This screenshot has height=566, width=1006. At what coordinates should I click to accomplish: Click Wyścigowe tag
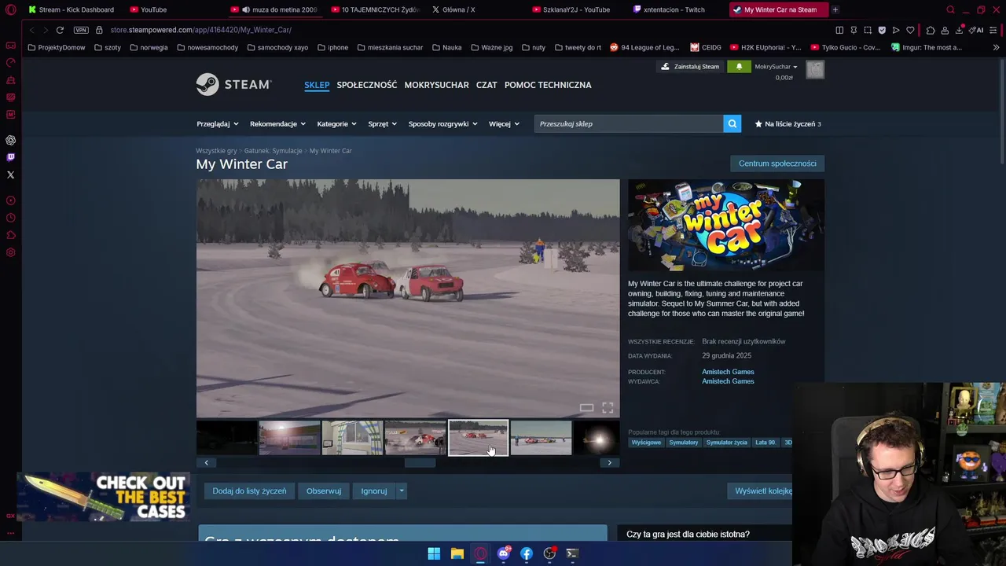tap(646, 443)
